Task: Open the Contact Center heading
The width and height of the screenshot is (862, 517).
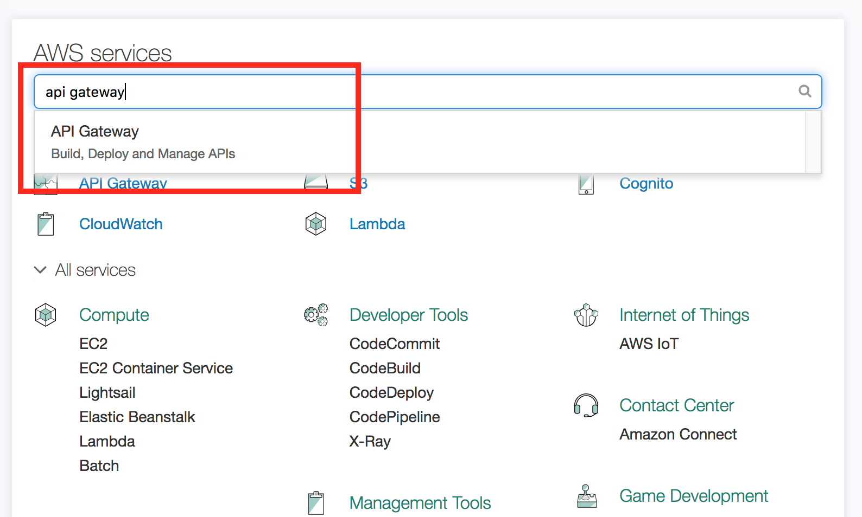Action: (677, 405)
